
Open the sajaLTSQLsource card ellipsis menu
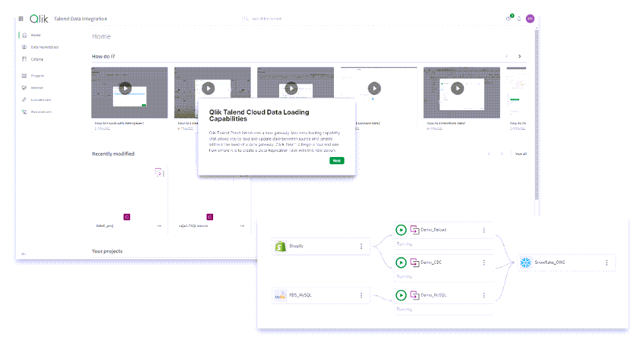click(242, 226)
